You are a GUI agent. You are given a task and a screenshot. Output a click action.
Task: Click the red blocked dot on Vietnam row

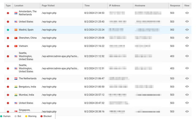point(8,46)
